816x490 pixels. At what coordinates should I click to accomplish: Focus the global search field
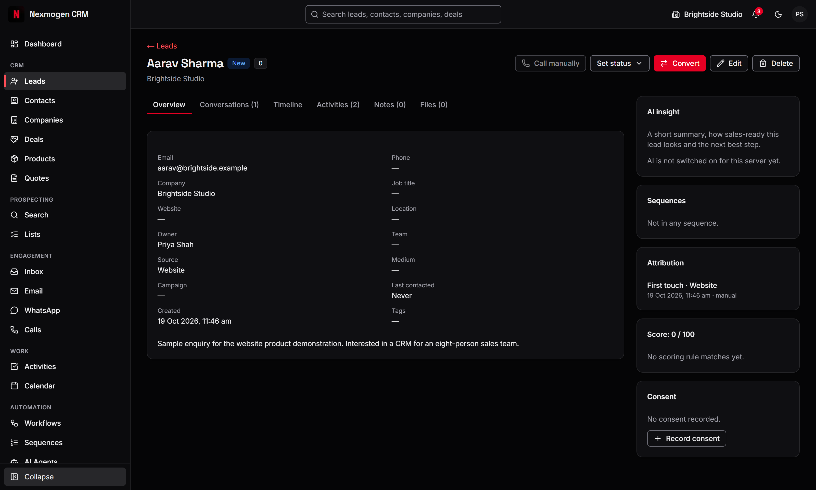403,14
